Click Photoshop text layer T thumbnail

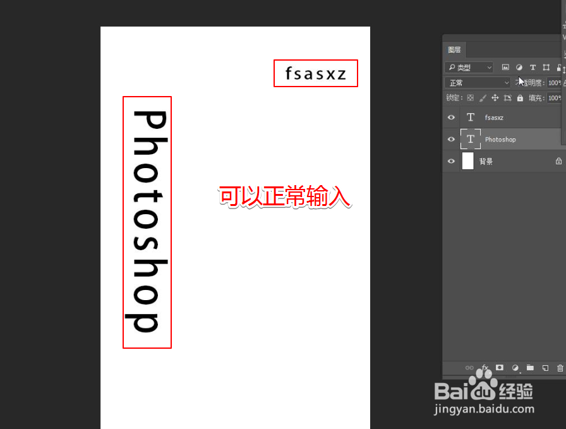471,139
